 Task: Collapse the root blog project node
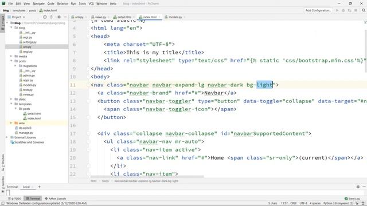(7, 23)
